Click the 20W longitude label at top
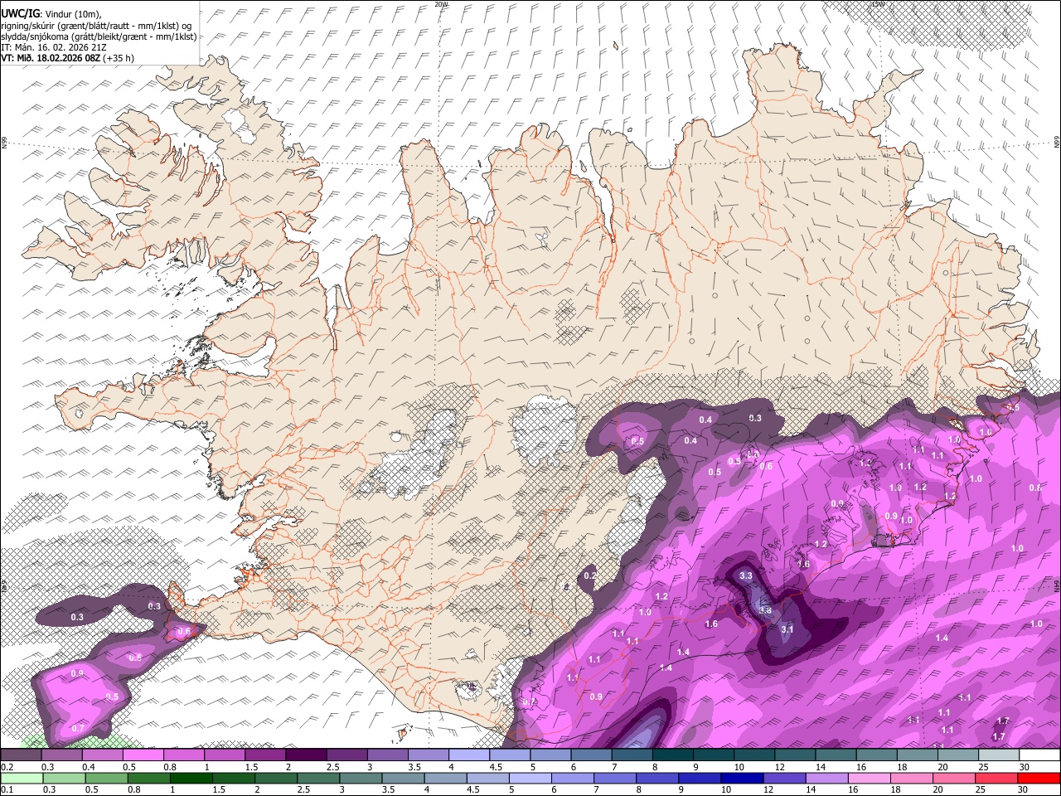The height and width of the screenshot is (796, 1061). (442, 4)
